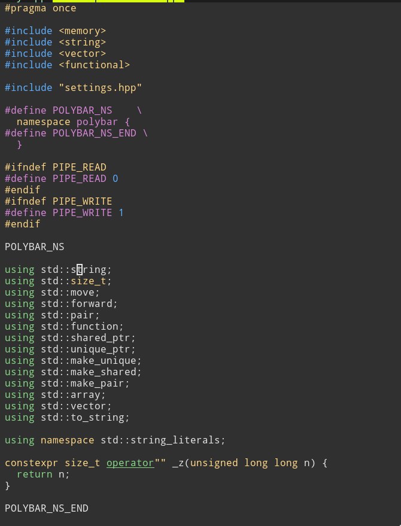Click the underlined 'operator' keyword
Image resolution: width=401 pixels, height=526 pixels.
(x=130, y=463)
